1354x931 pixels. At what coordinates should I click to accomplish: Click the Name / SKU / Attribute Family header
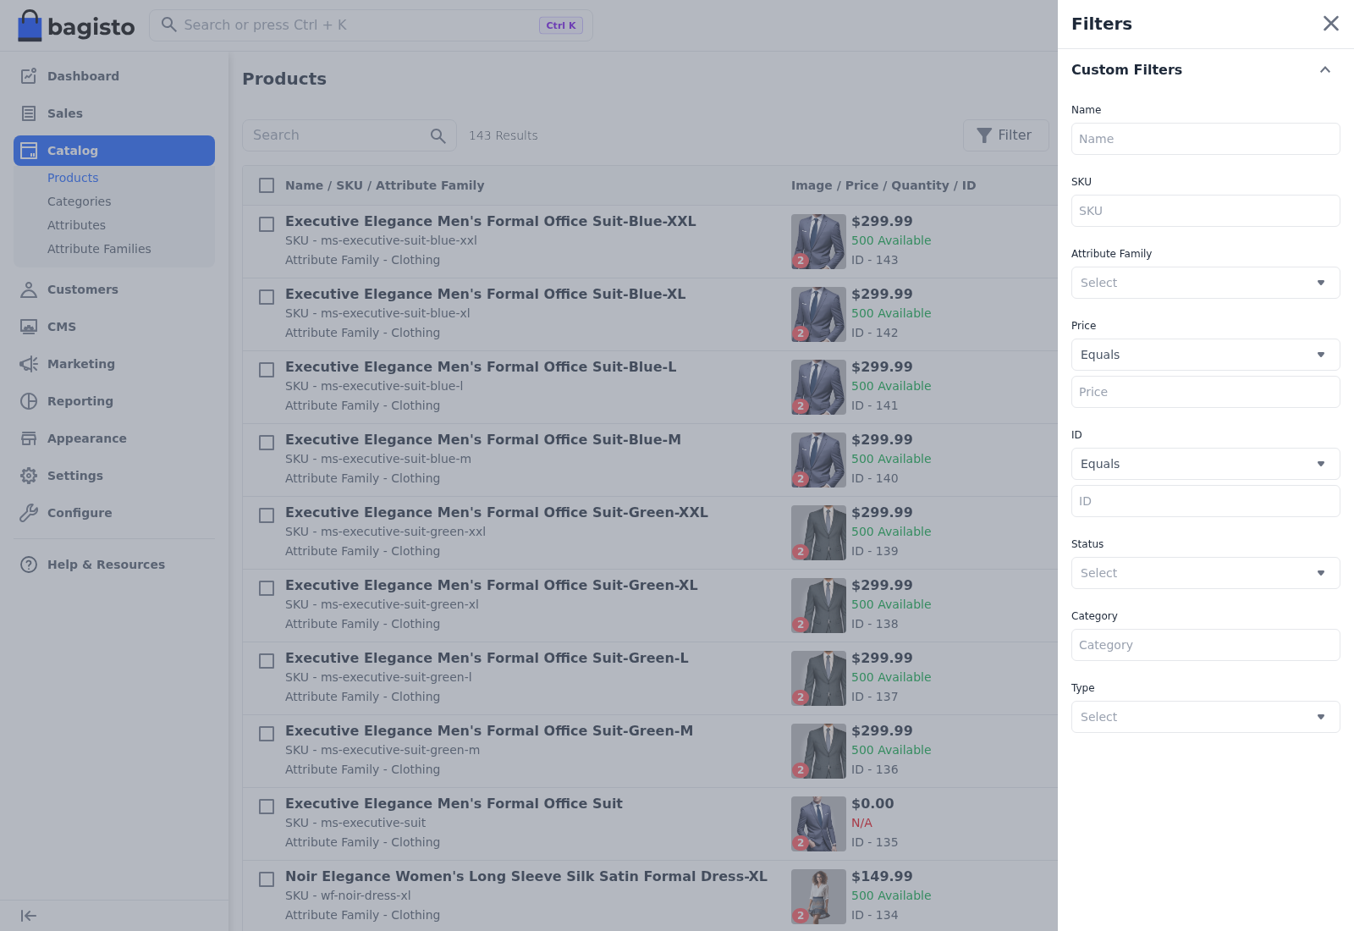(384, 185)
